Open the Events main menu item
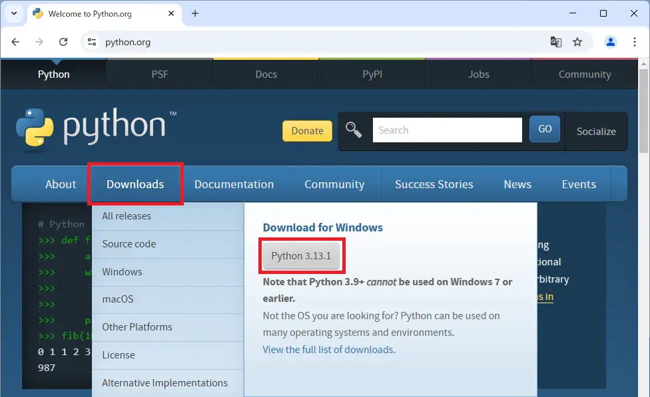 tap(579, 184)
